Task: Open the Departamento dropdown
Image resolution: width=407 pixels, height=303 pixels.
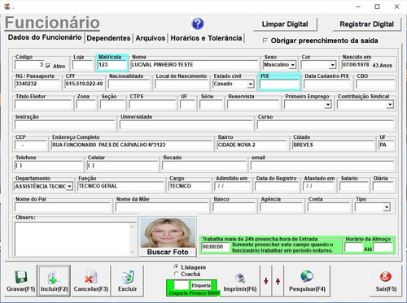Action: click(x=69, y=186)
